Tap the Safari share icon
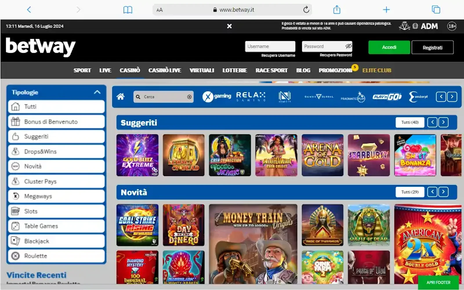464x290 pixels. [337, 10]
